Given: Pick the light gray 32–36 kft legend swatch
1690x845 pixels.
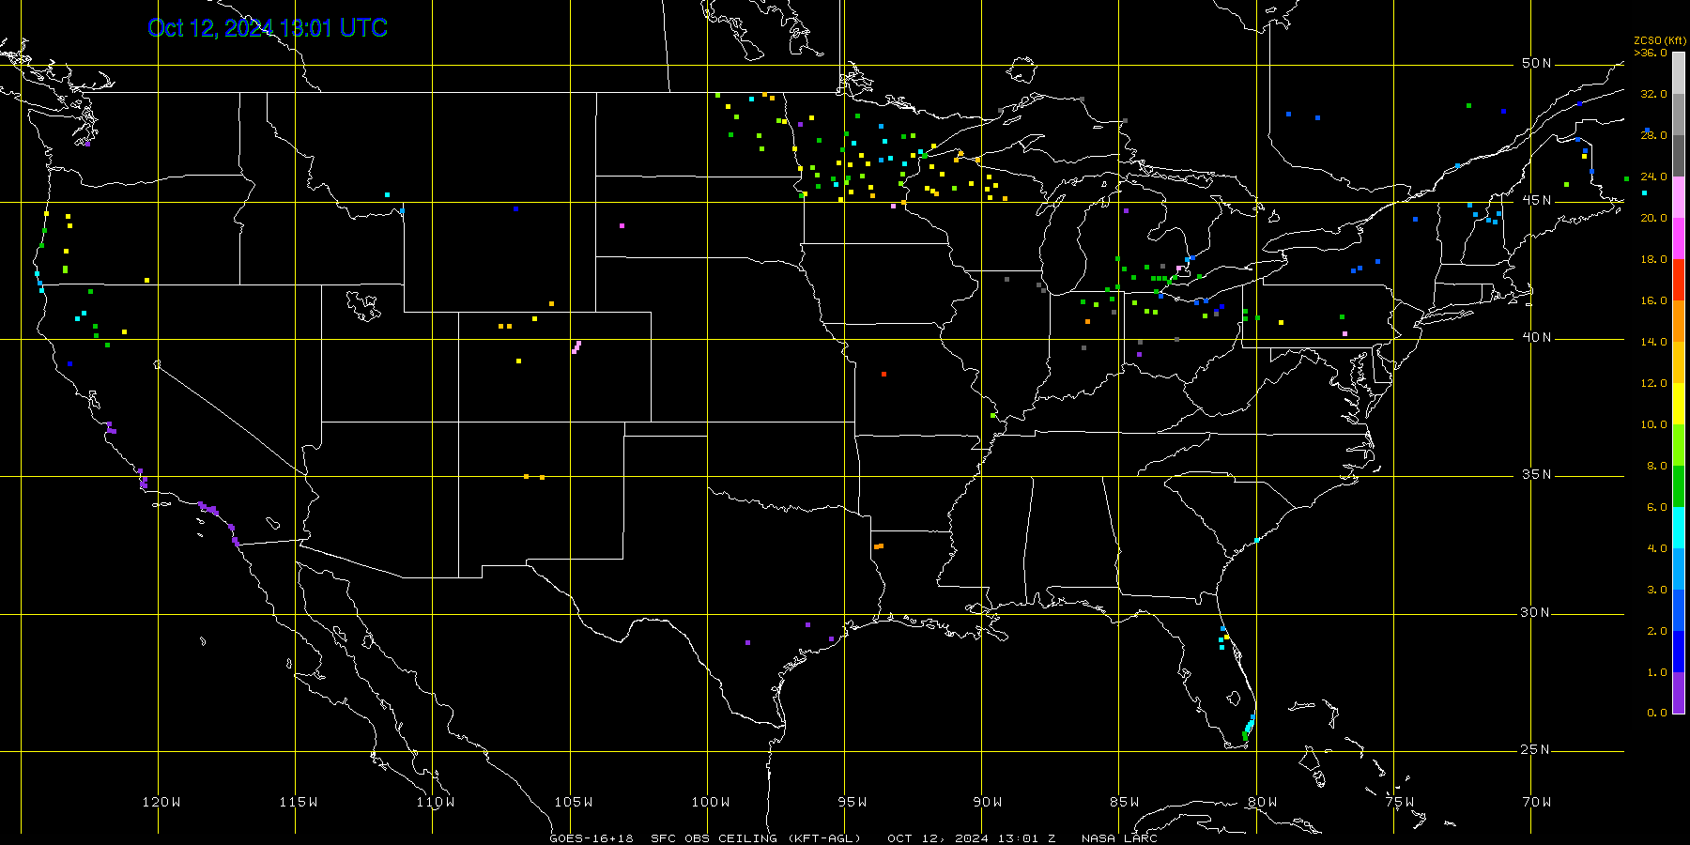Looking at the screenshot, I should pos(1679,73).
